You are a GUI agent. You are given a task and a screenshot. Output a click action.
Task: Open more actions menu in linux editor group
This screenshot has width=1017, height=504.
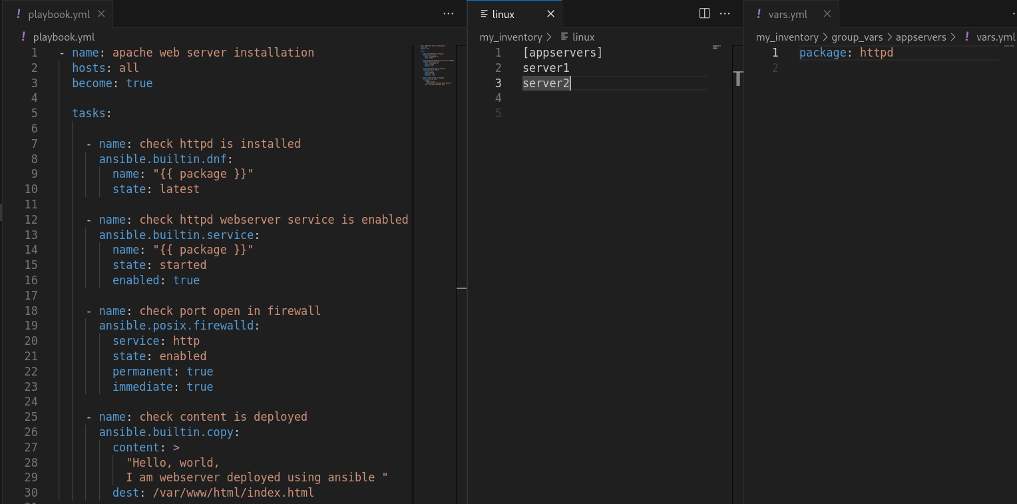[725, 13]
